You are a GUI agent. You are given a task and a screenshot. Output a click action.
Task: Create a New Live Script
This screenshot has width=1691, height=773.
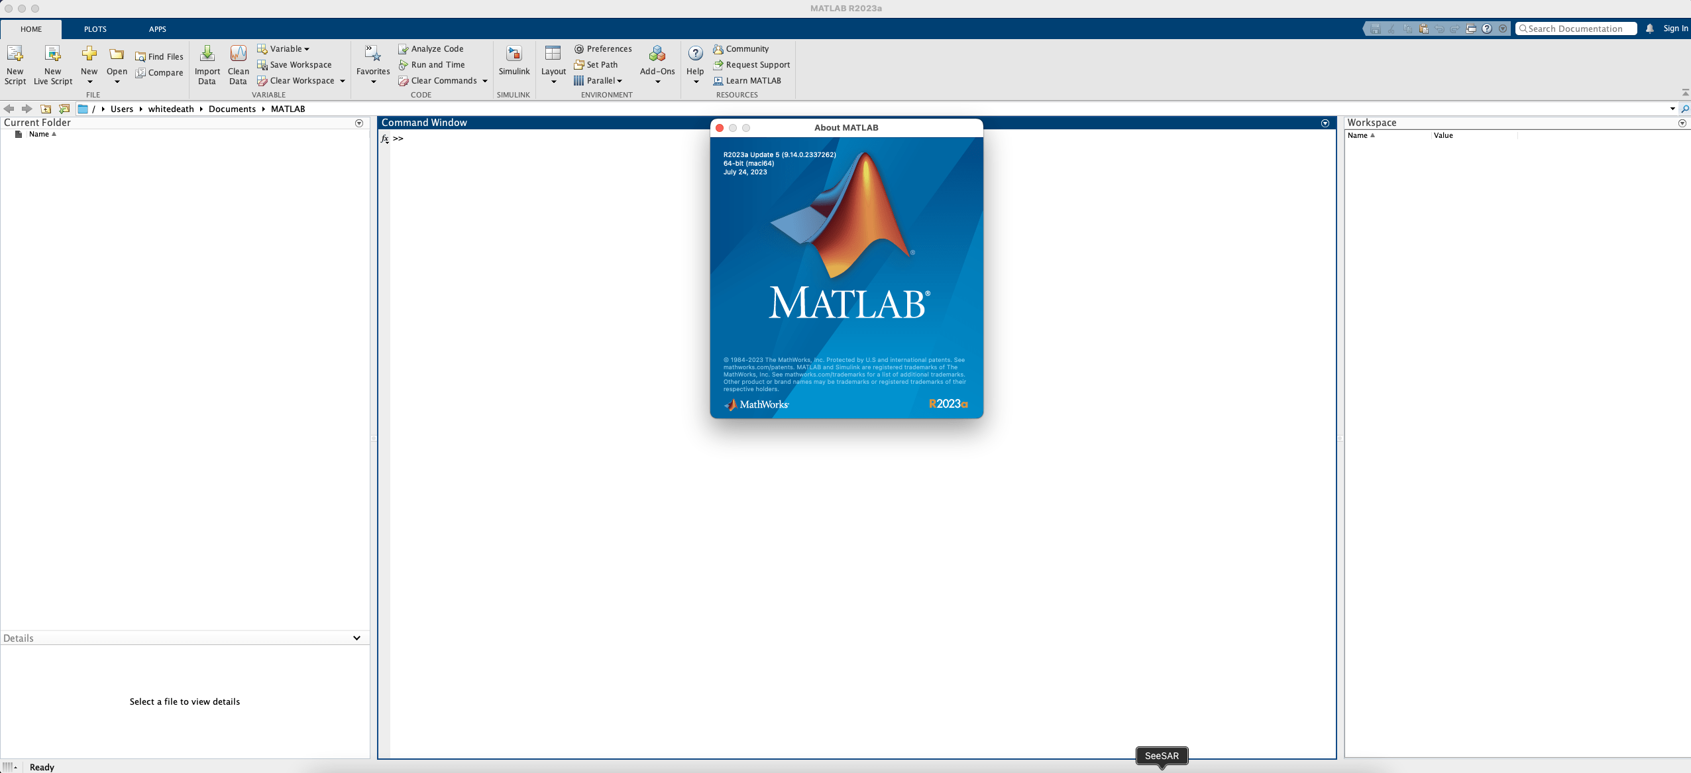click(53, 64)
